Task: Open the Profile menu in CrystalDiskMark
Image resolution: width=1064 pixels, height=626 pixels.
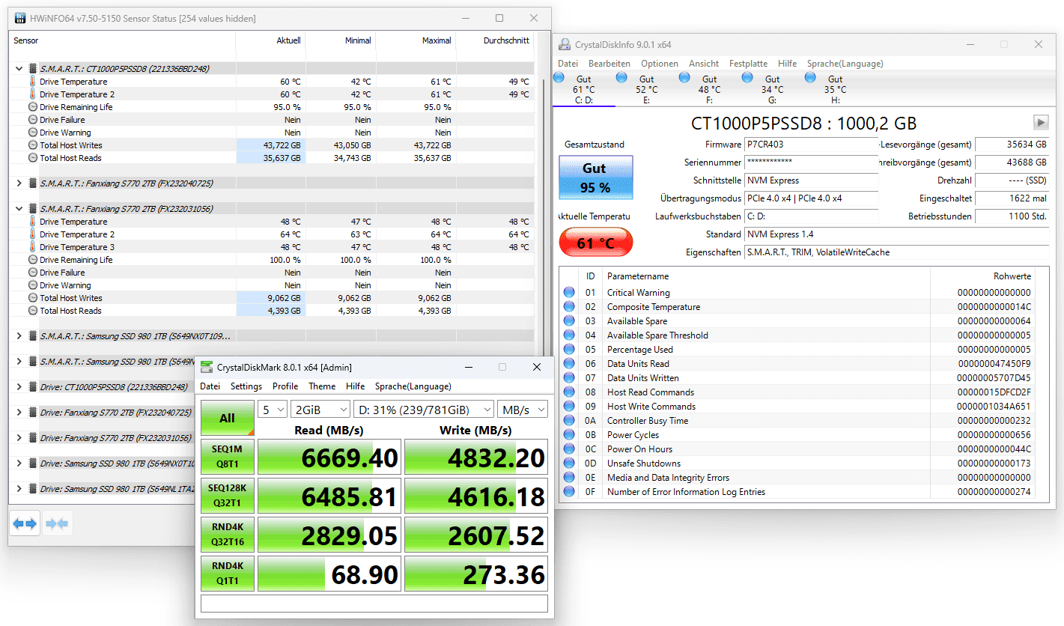Action: [x=285, y=386]
